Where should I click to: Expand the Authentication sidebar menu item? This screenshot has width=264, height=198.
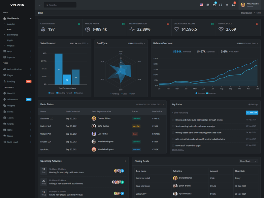17,69
